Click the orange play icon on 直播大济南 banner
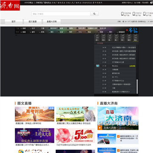Screen dimensions: 153x153 tap(100, 128)
